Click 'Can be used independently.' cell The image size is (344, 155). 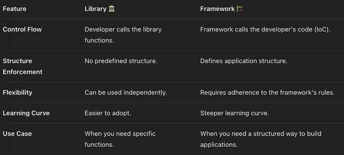(126, 92)
